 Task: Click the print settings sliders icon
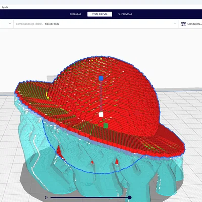coord(183,24)
